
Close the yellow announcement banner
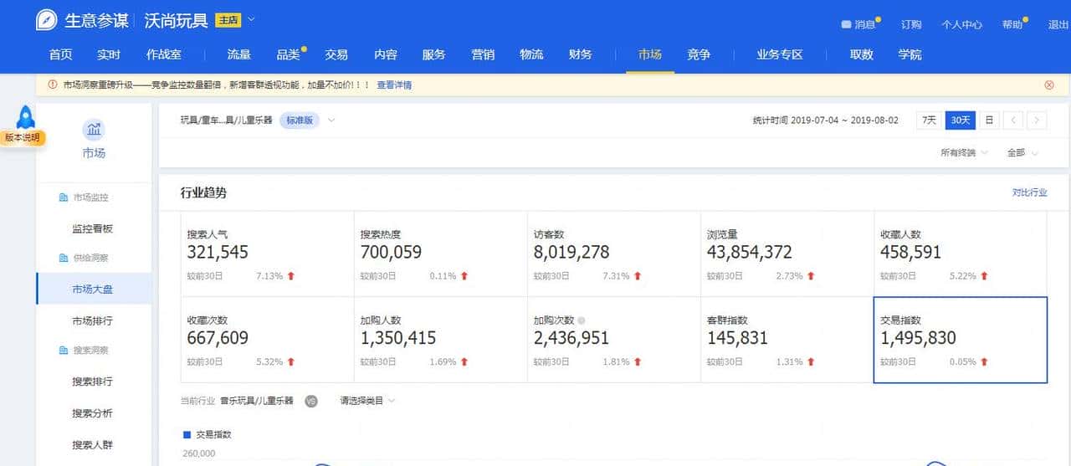tap(1049, 85)
